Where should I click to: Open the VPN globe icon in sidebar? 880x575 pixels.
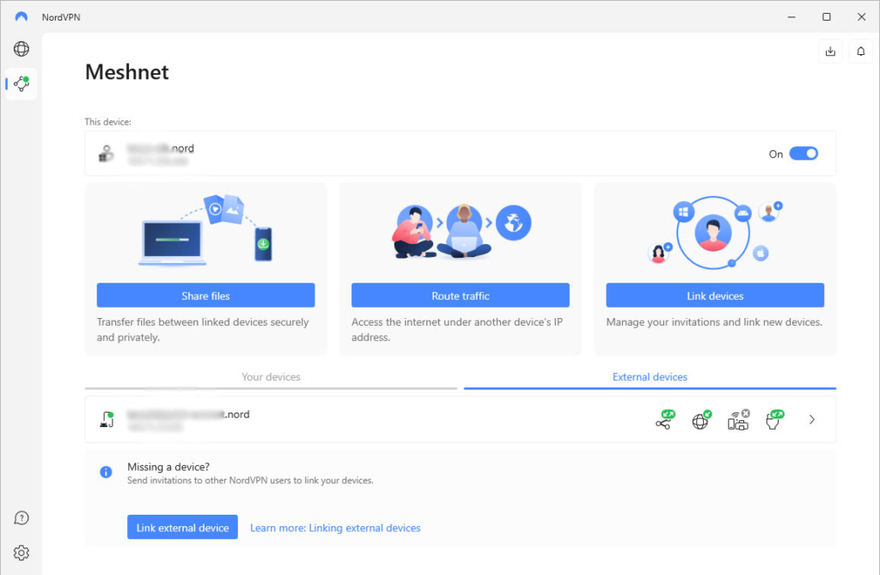(x=21, y=49)
